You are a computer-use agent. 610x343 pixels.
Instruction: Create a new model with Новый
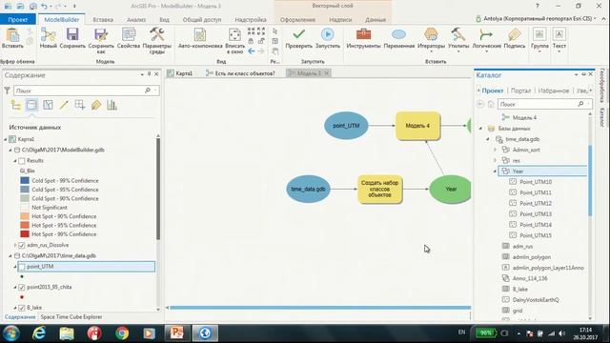[x=49, y=38]
